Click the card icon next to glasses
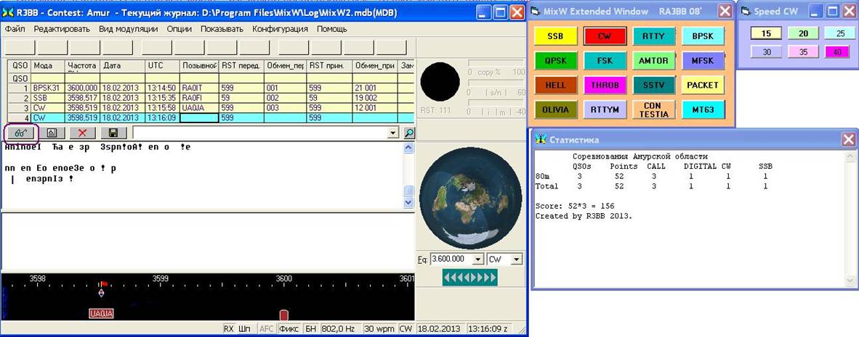 [x=52, y=133]
